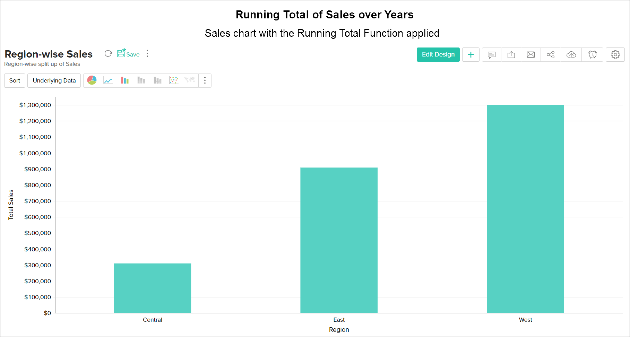Save the Region-wise Sales report
The image size is (630, 337).
point(128,54)
